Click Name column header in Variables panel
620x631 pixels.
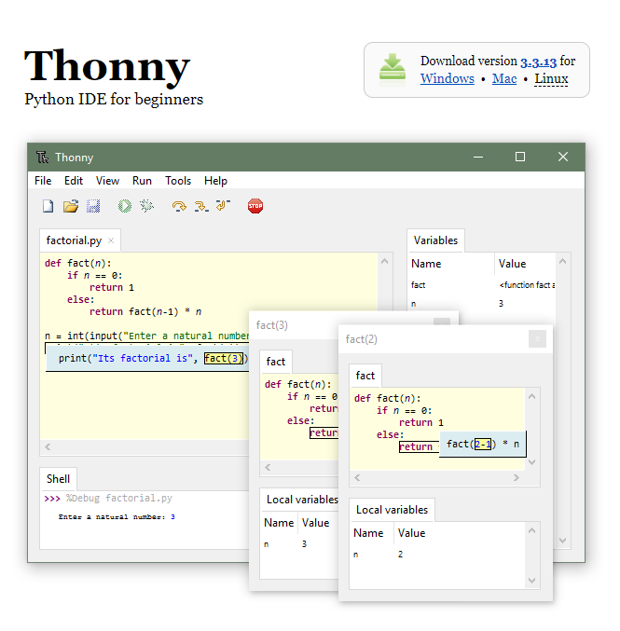click(426, 264)
